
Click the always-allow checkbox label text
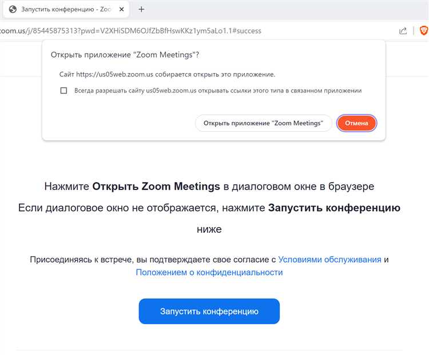(x=217, y=90)
